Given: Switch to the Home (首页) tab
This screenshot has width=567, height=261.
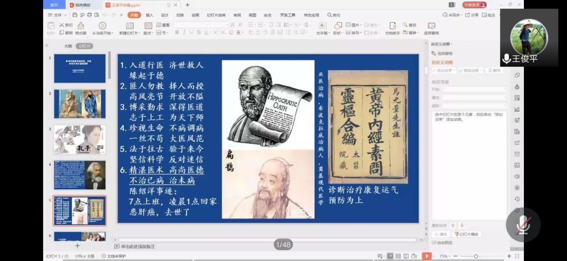Looking at the screenshot, I should [54, 4].
